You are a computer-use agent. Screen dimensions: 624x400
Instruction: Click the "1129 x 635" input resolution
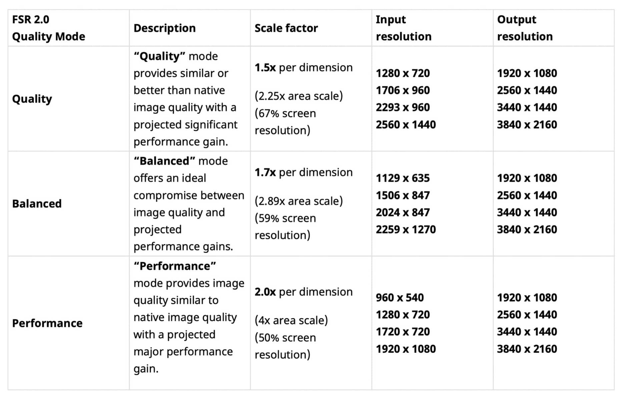click(x=403, y=178)
